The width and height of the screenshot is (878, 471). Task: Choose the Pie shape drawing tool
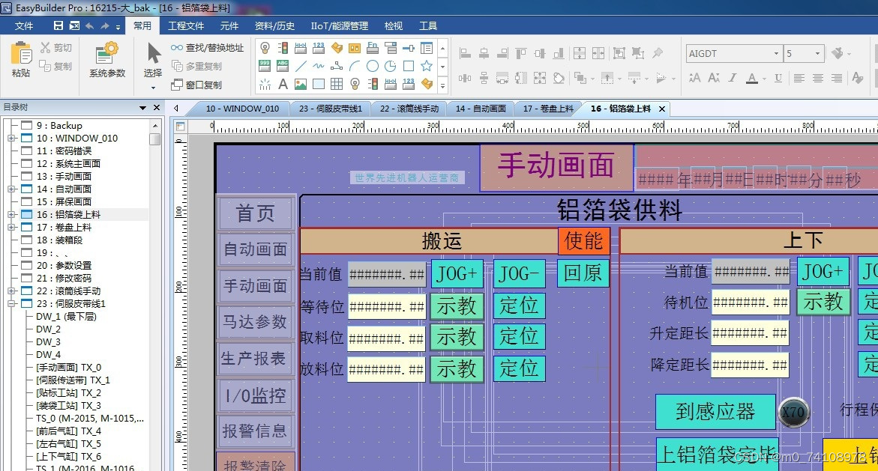391,66
